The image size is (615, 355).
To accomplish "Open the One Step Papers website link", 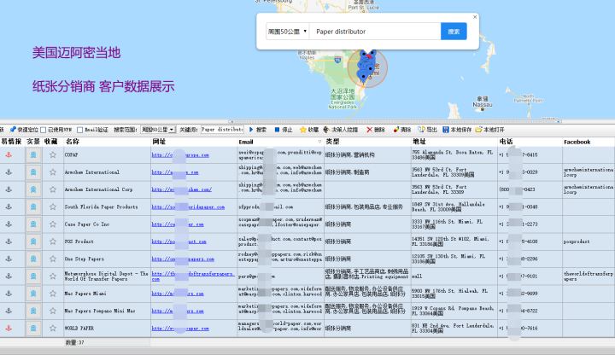I will 183,259.
